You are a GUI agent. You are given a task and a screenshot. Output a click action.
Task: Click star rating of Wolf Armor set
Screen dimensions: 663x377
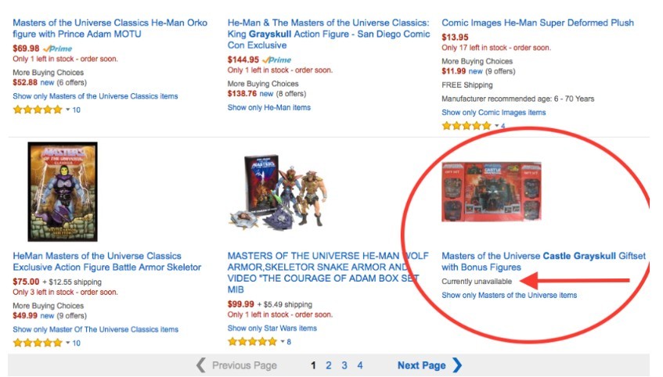pos(251,342)
